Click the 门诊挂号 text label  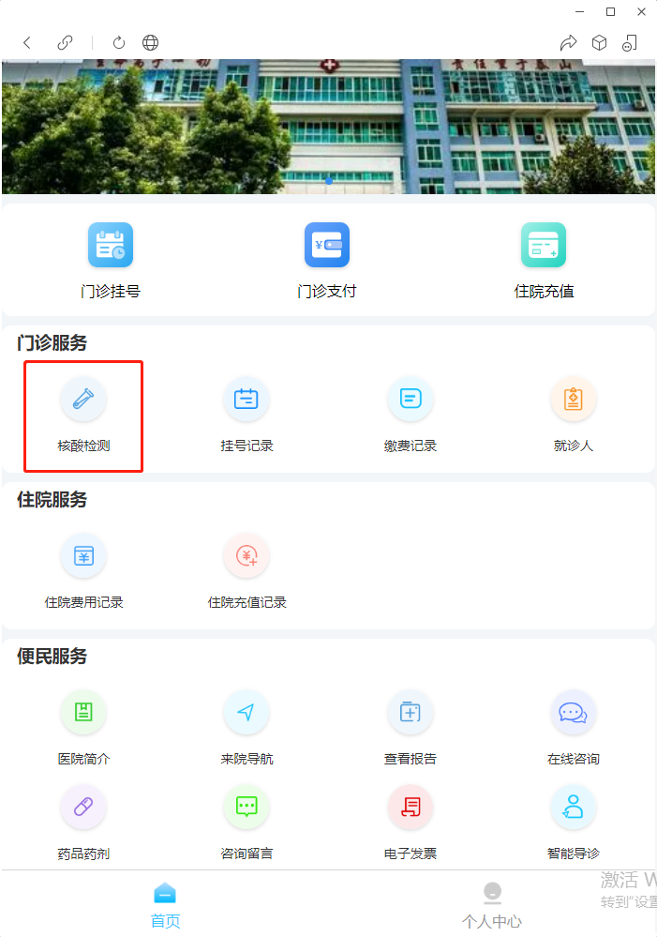tap(111, 291)
